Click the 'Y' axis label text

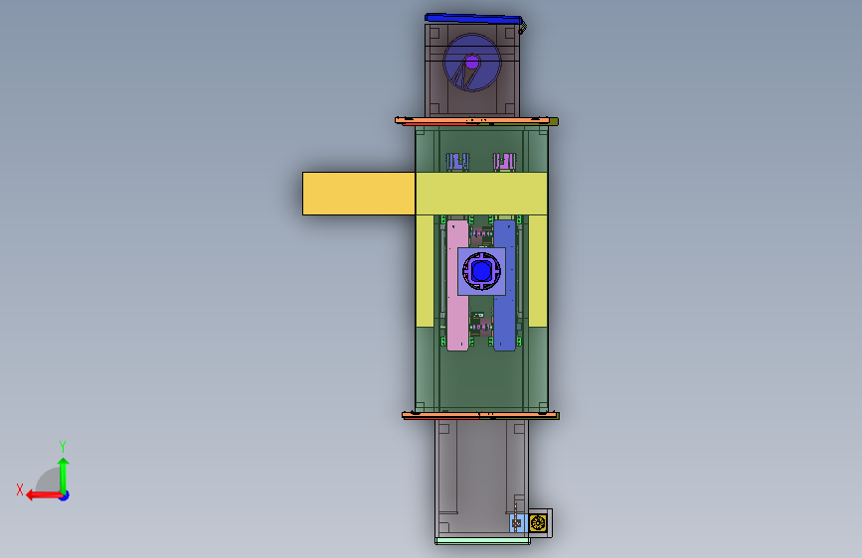point(63,447)
